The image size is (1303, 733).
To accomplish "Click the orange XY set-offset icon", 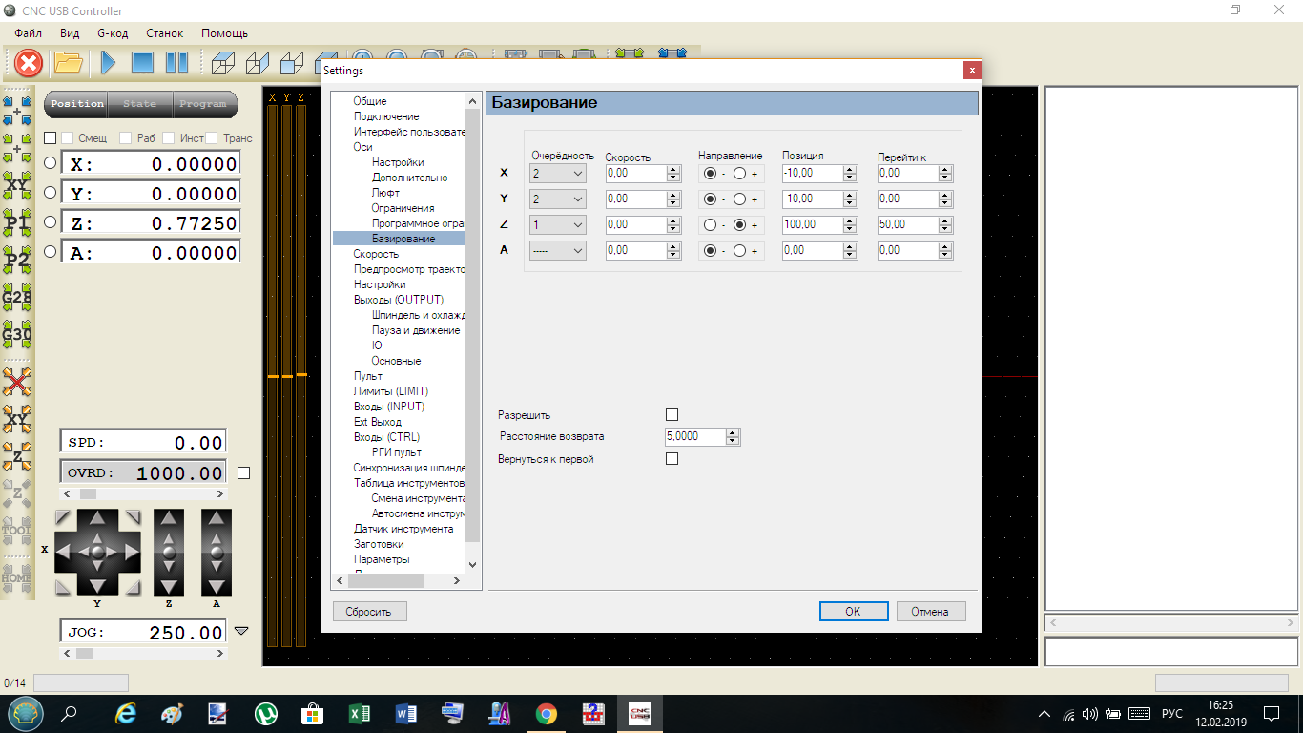I will coord(17,419).
